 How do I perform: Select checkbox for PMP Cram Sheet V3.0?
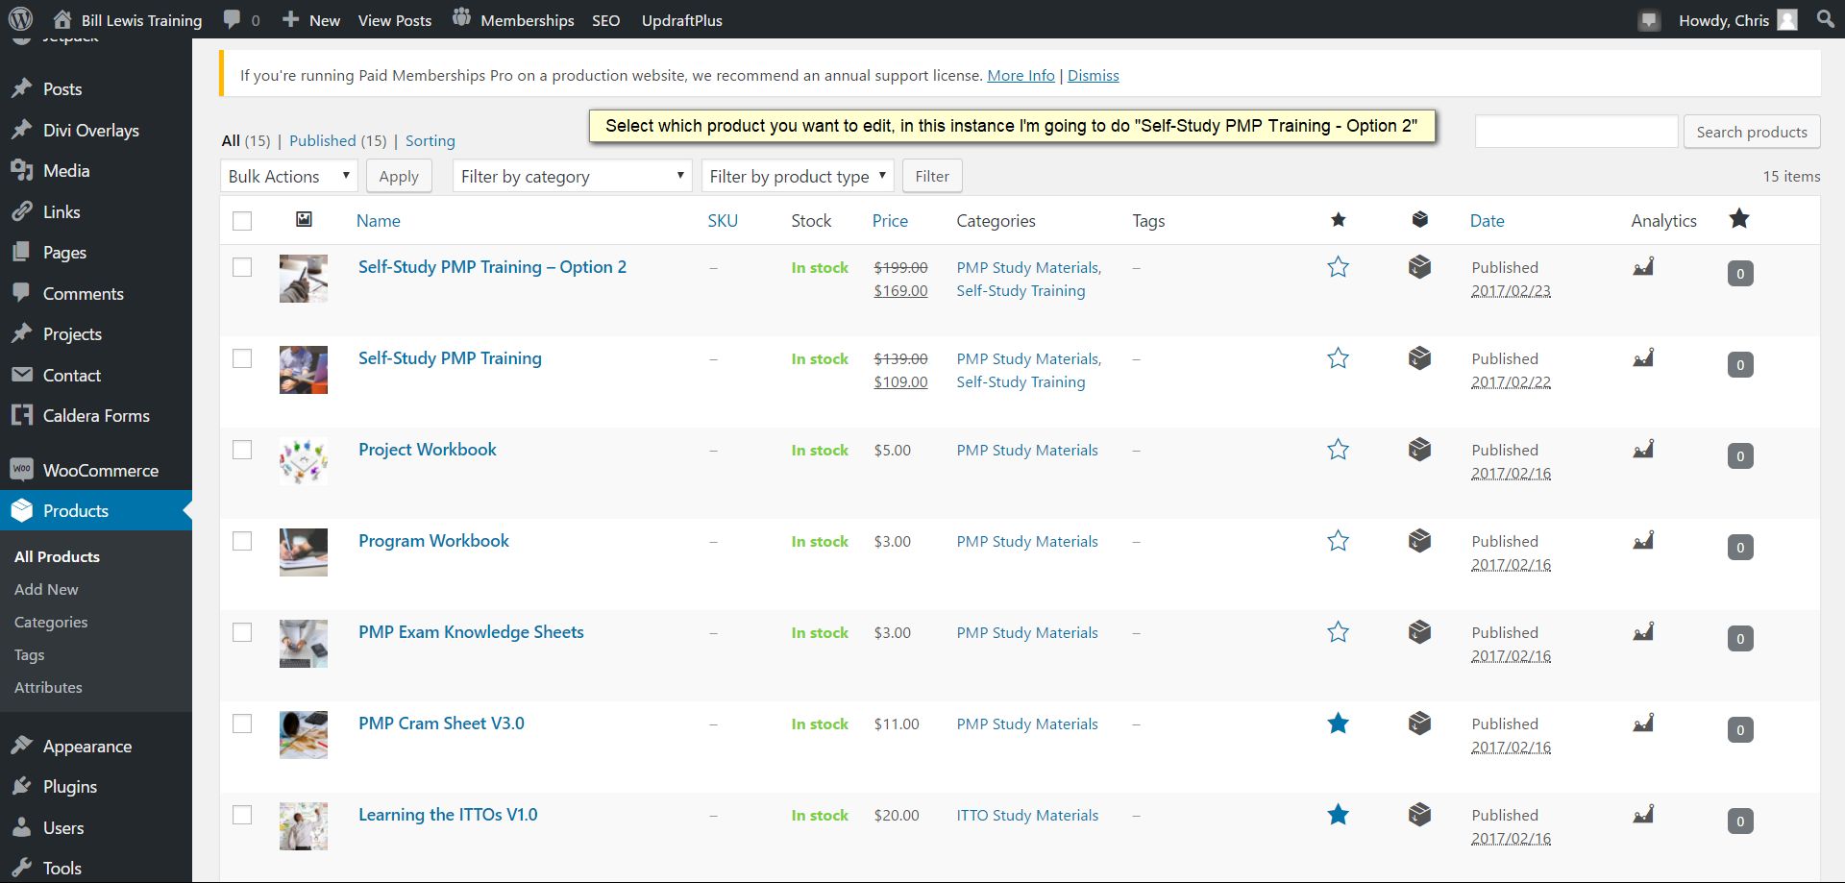point(242,724)
